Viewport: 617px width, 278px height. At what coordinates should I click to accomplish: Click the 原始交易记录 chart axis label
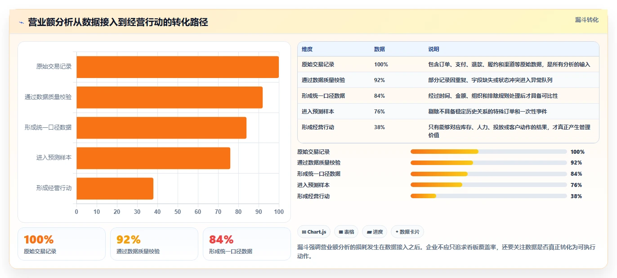click(x=54, y=67)
